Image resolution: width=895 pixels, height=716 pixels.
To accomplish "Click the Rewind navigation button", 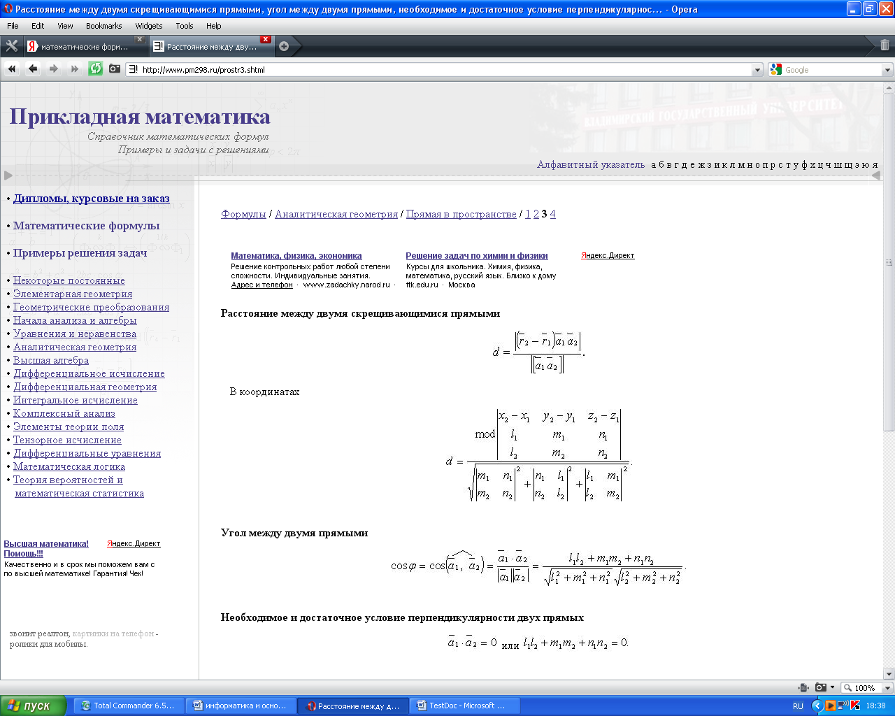I will pos(12,69).
